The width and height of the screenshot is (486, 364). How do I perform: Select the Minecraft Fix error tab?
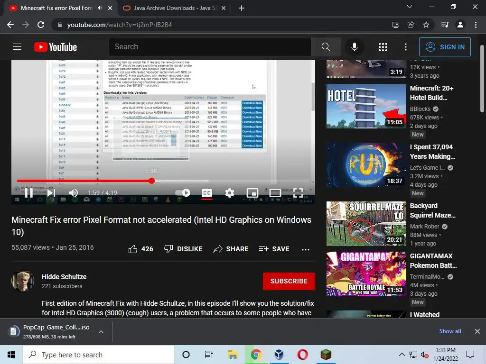click(x=56, y=8)
